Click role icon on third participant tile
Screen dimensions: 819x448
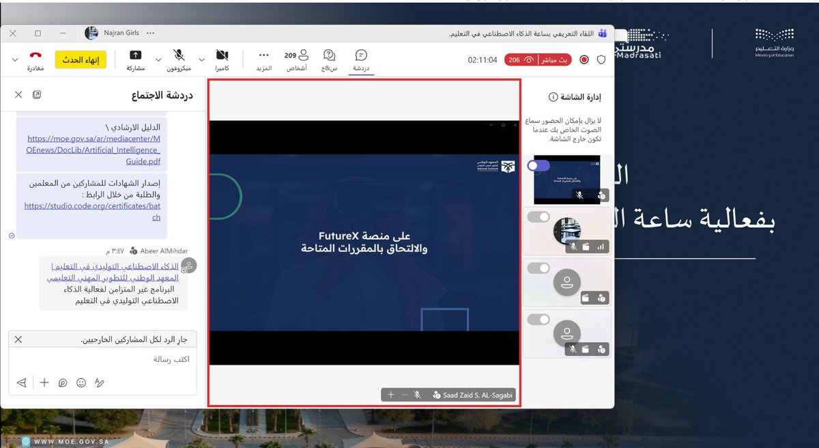(601, 298)
